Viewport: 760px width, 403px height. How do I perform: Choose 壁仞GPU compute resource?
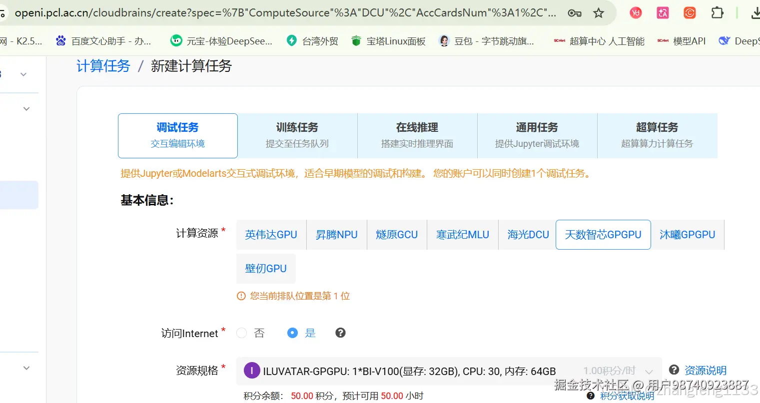(266, 269)
